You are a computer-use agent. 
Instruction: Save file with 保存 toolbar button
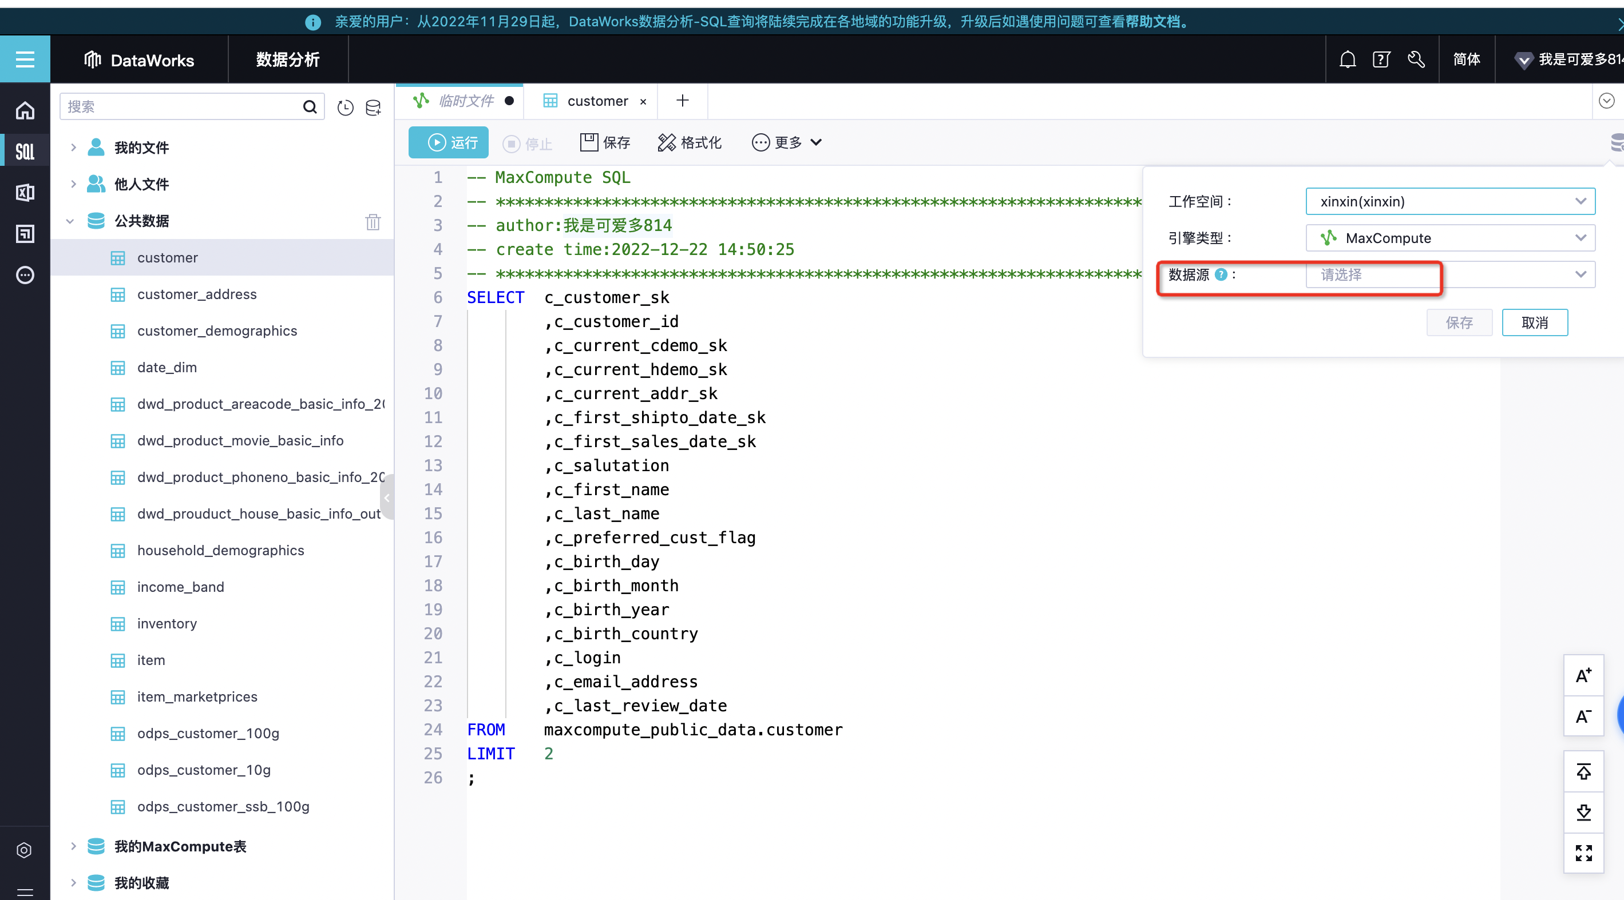(x=605, y=142)
